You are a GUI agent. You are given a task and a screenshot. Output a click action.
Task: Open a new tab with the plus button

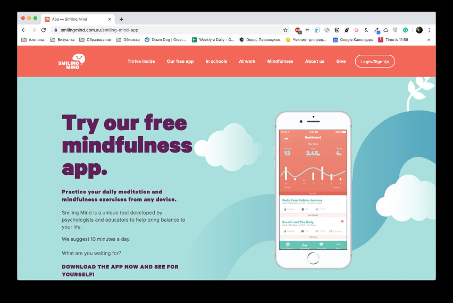[x=121, y=19]
